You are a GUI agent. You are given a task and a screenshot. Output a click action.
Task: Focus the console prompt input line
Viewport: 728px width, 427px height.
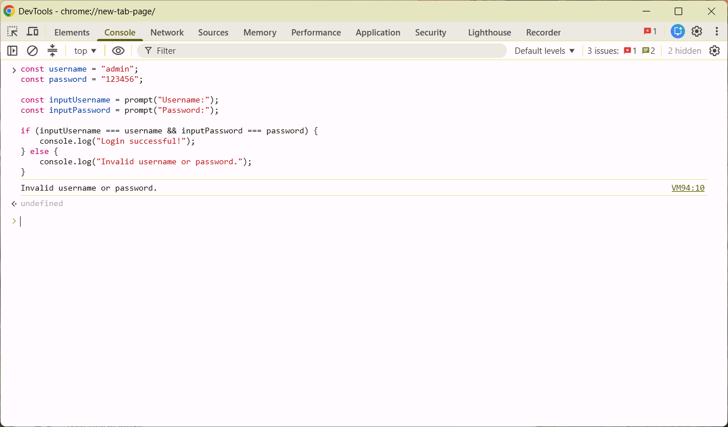point(364,221)
